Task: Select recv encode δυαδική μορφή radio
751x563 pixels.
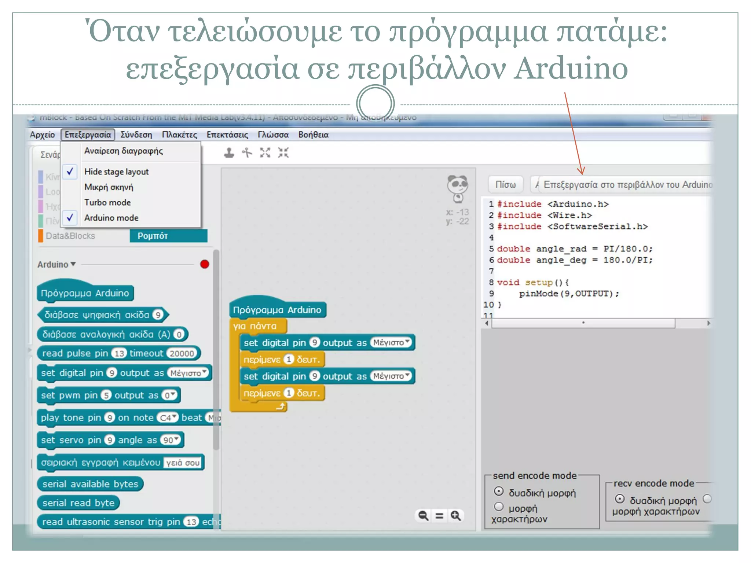Action: pyautogui.click(x=620, y=499)
